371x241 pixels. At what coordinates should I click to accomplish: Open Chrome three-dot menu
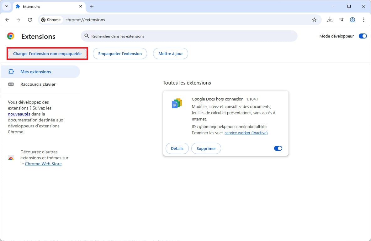pyautogui.click(x=364, y=20)
